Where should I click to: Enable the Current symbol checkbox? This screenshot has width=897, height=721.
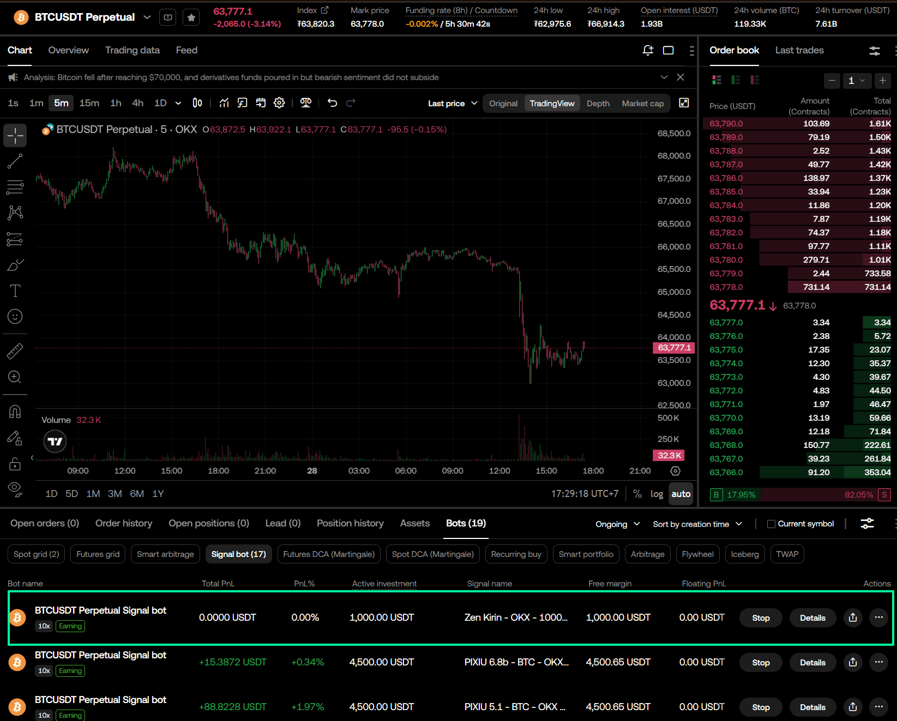[771, 524]
